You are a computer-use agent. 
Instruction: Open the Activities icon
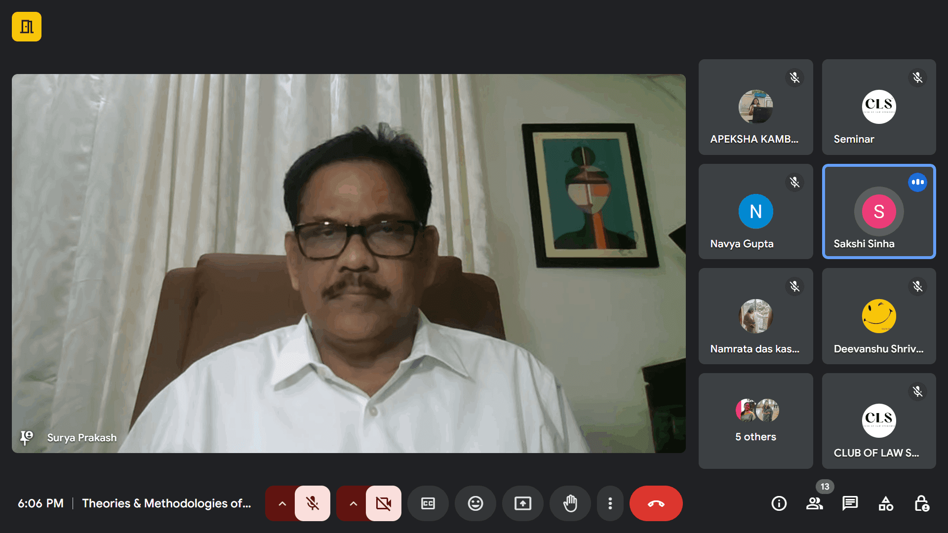tap(886, 503)
